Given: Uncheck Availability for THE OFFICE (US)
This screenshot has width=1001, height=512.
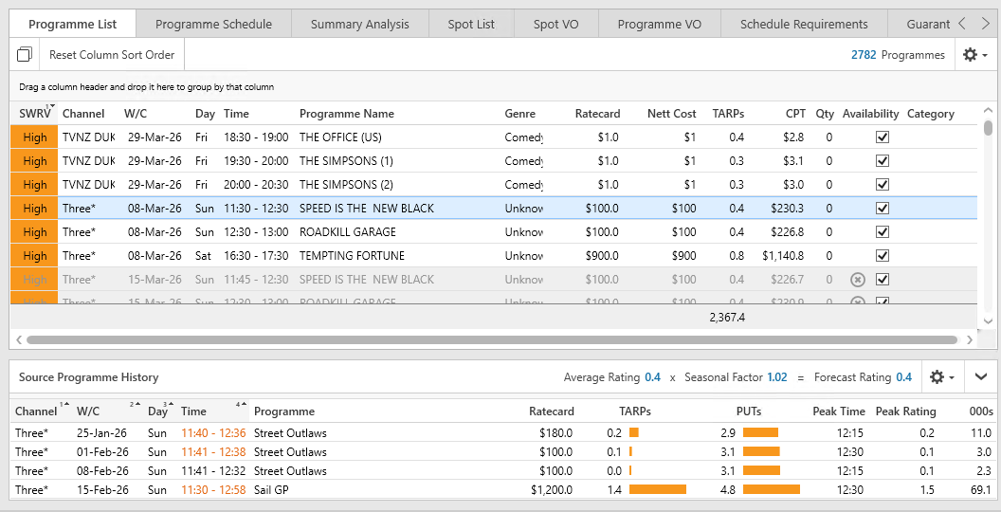Looking at the screenshot, I should pyautogui.click(x=883, y=137).
